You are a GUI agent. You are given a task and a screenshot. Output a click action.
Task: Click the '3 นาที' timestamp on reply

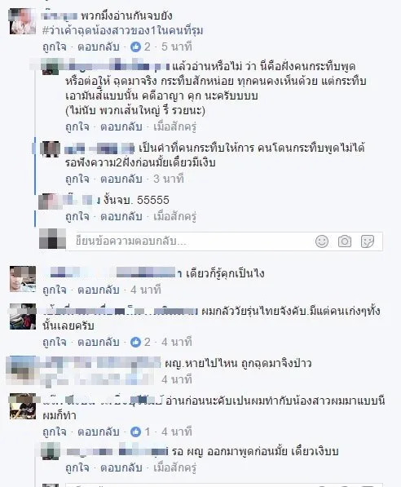(x=169, y=179)
